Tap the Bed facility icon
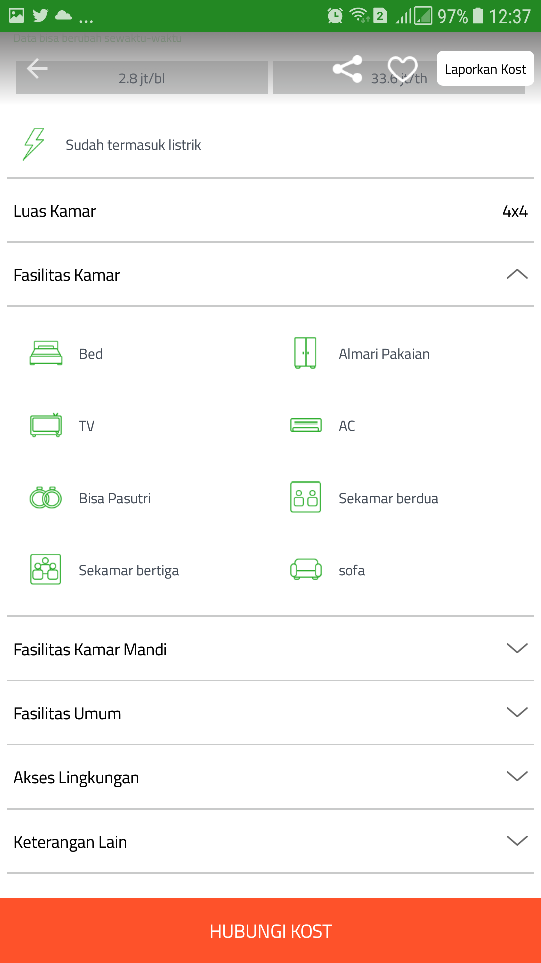This screenshot has height=963, width=541. (x=46, y=353)
